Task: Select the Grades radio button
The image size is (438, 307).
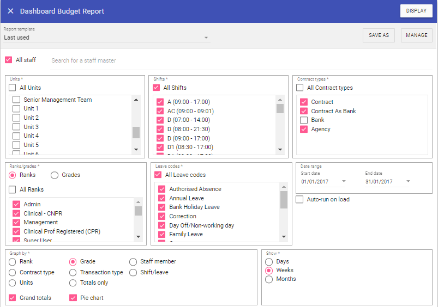Action: pyautogui.click(x=55, y=175)
